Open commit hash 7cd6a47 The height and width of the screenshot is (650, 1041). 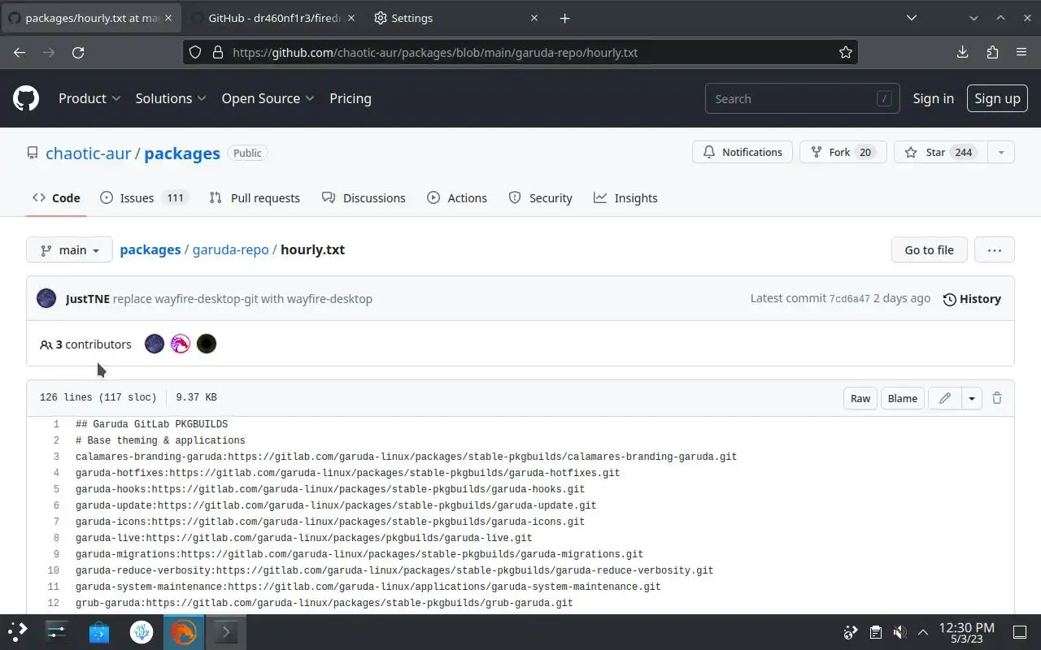[x=849, y=299]
